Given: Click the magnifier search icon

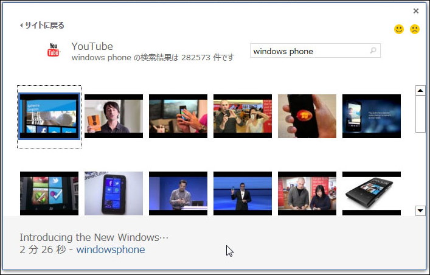Looking at the screenshot, I should 373,50.
